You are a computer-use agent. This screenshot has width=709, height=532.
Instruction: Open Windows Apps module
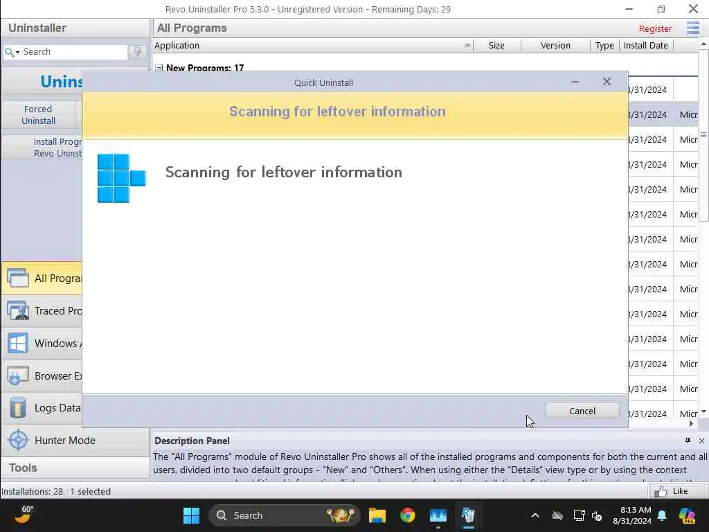pos(42,344)
